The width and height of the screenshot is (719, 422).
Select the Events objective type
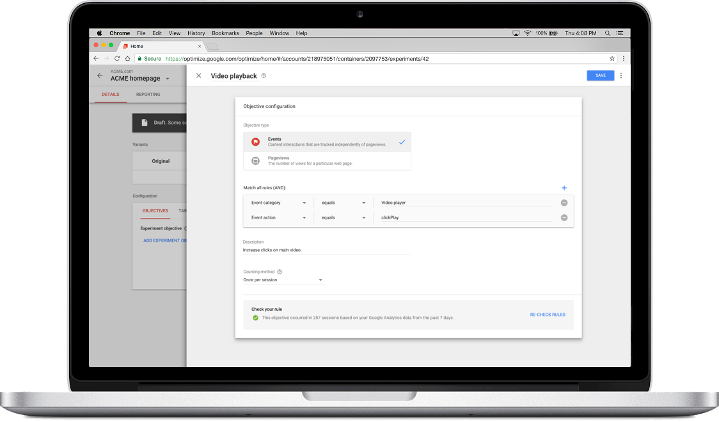click(327, 142)
